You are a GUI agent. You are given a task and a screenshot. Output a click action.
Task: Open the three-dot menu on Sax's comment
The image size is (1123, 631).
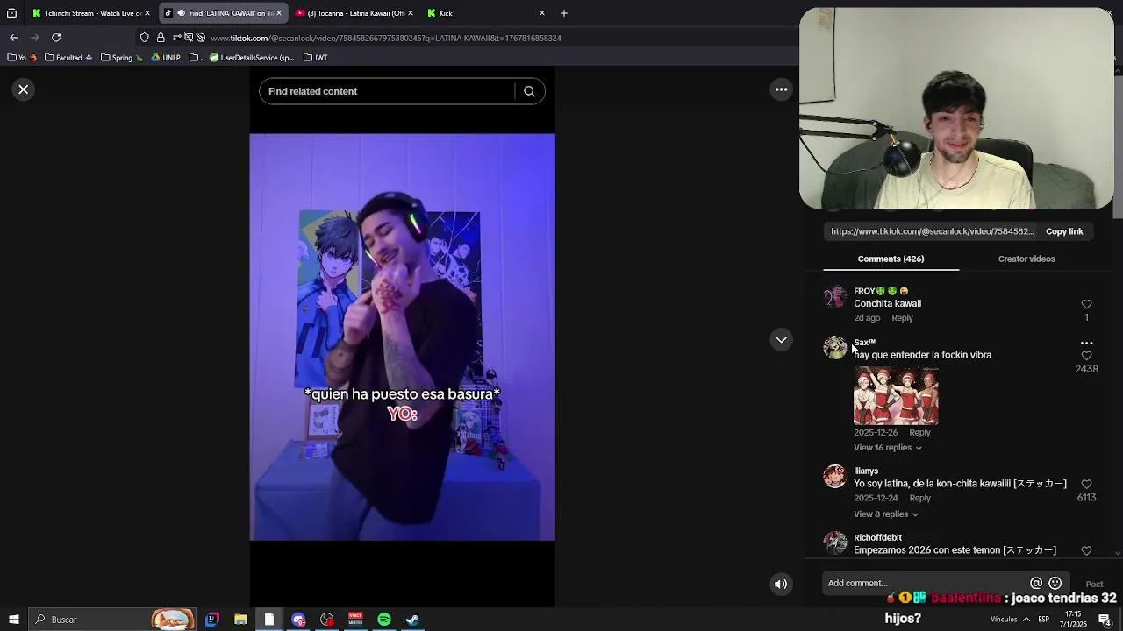pos(1086,344)
